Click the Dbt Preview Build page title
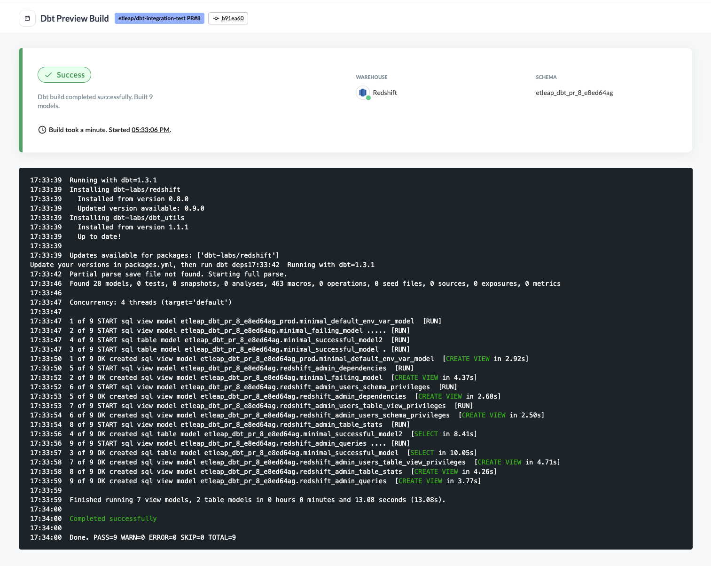This screenshot has width=711, height=566. pyautogui.click(x=74, y=18)
